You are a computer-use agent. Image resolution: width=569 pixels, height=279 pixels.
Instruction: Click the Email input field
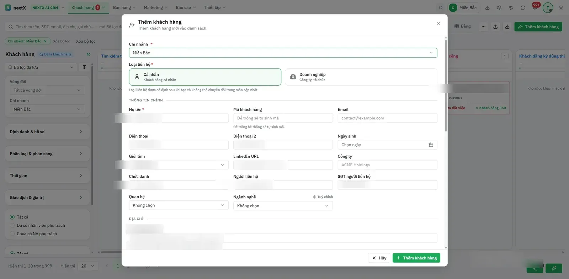(x=387, y=118)
